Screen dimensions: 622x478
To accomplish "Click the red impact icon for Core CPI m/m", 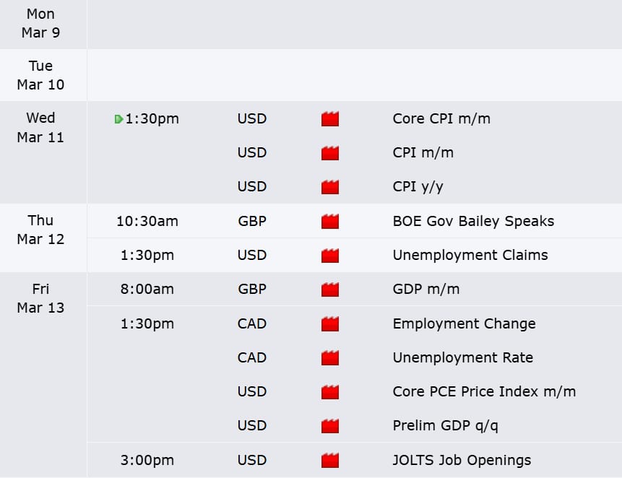I will coord(330,119).
